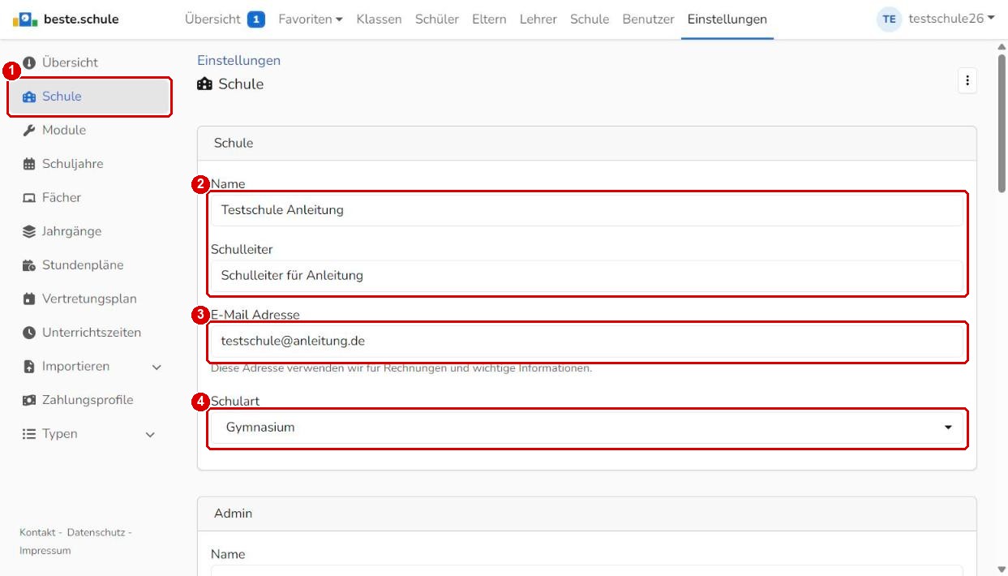
Task: Click the notification badge showing 1
Action: [256, 19]
